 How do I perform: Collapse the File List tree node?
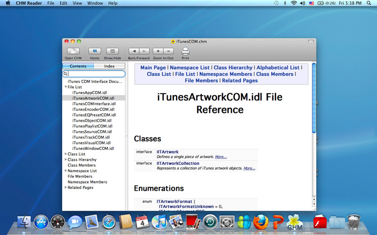coord(66,87)
